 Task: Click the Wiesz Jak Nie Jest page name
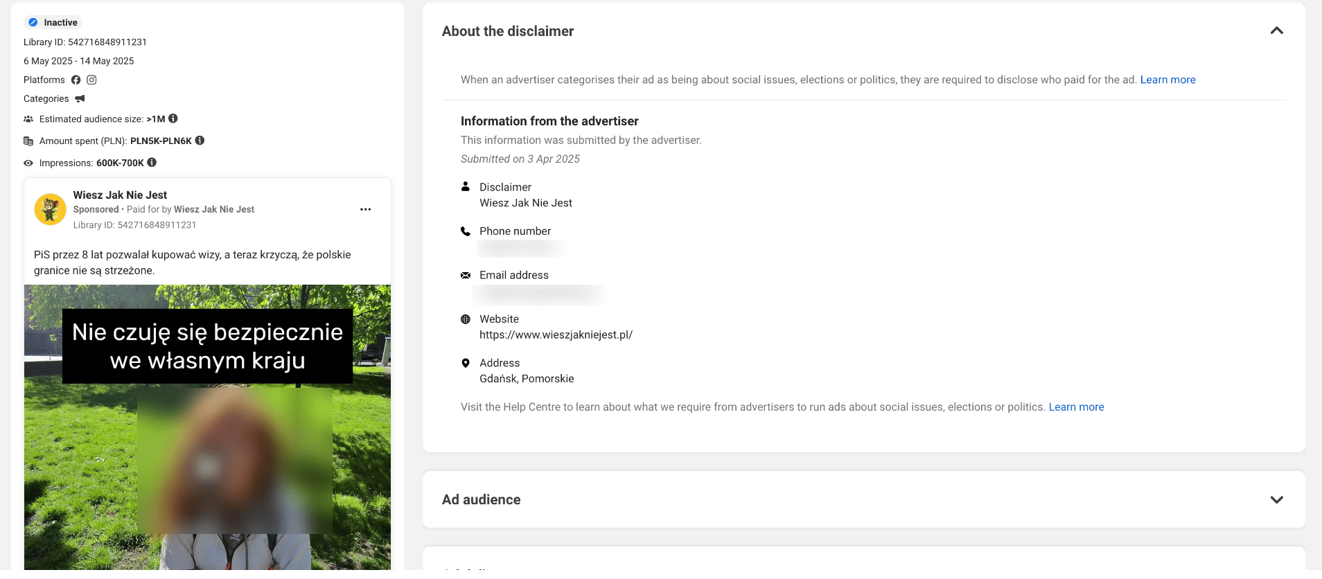click(120, 195)
